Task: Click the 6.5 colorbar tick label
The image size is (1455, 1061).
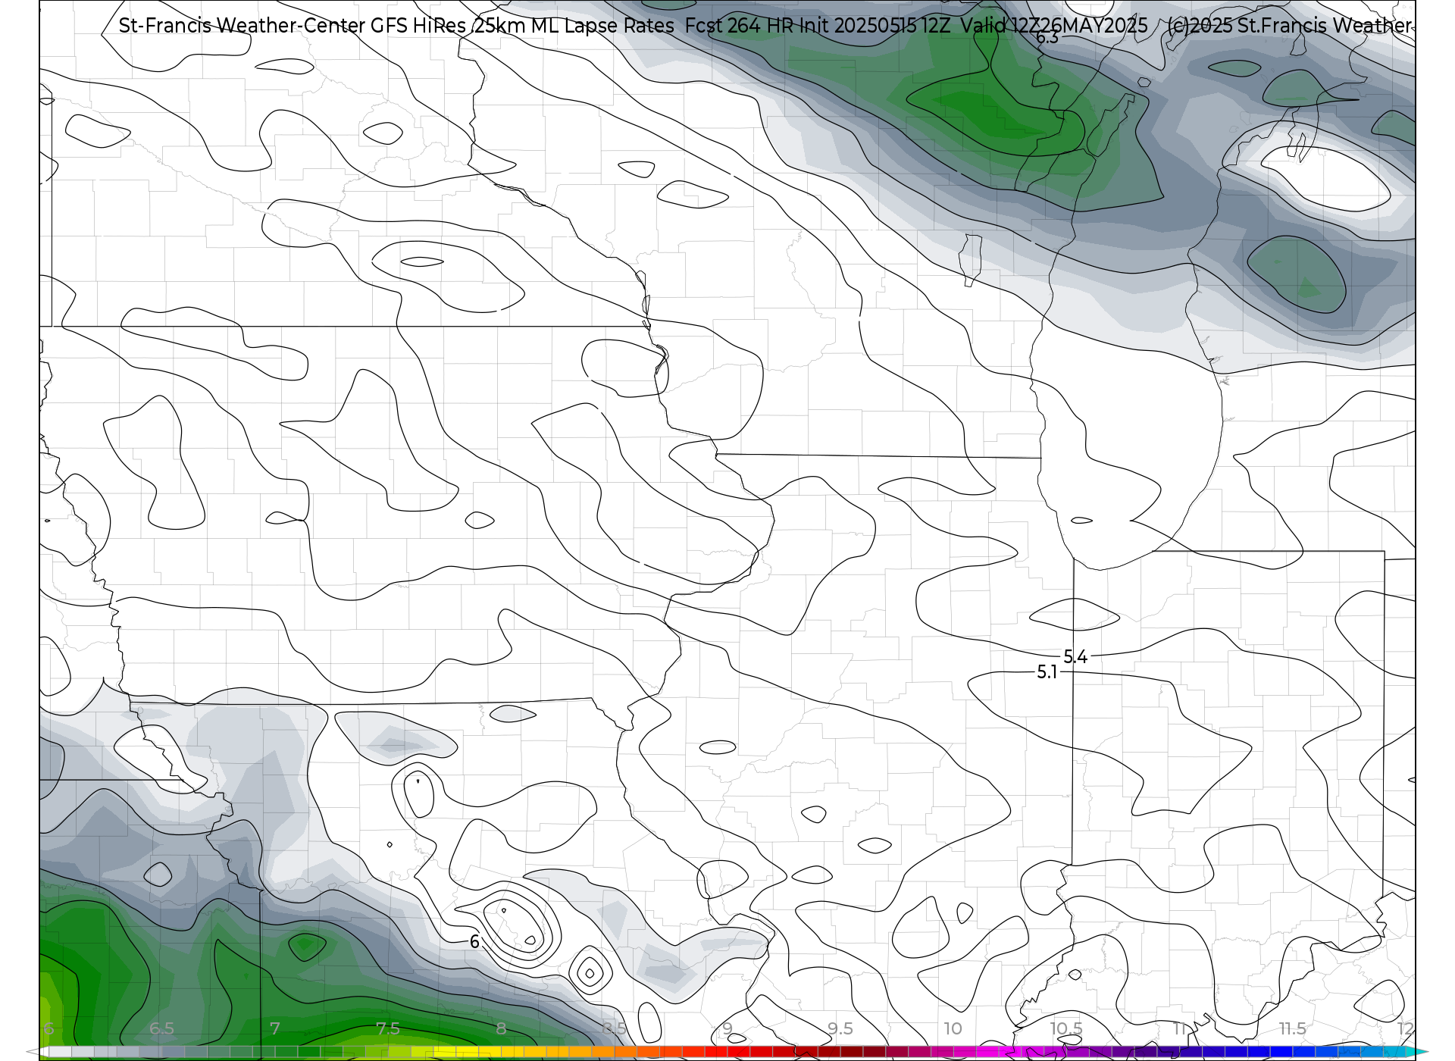Action: coord(161,1028)
